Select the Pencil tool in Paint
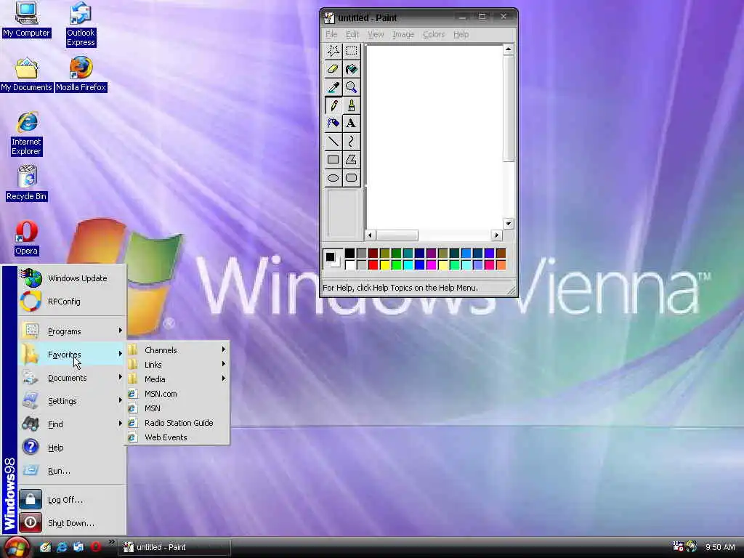 [333, 105]
